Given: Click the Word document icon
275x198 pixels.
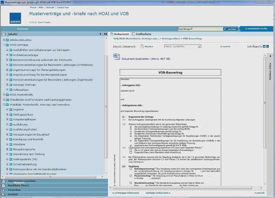Looking at the screenshot, I should pos(117,57).
